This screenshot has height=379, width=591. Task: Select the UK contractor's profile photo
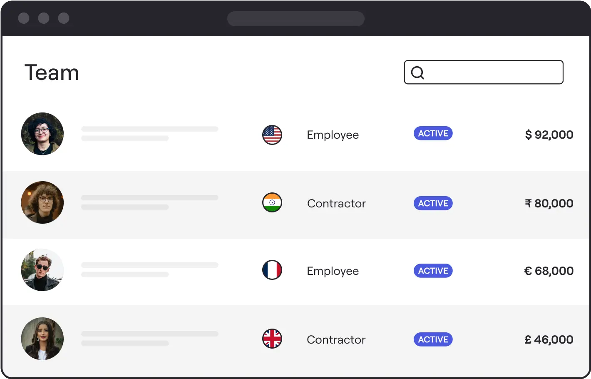point(42,339)
